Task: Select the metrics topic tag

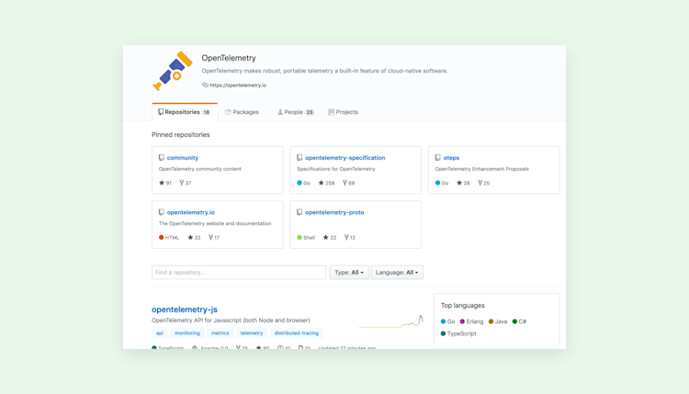Action: click(220, 333)
